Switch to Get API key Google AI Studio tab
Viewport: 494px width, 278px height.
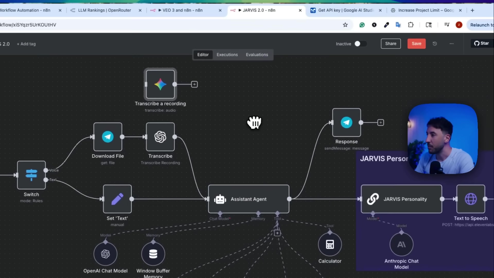click(x=346, y=10)
